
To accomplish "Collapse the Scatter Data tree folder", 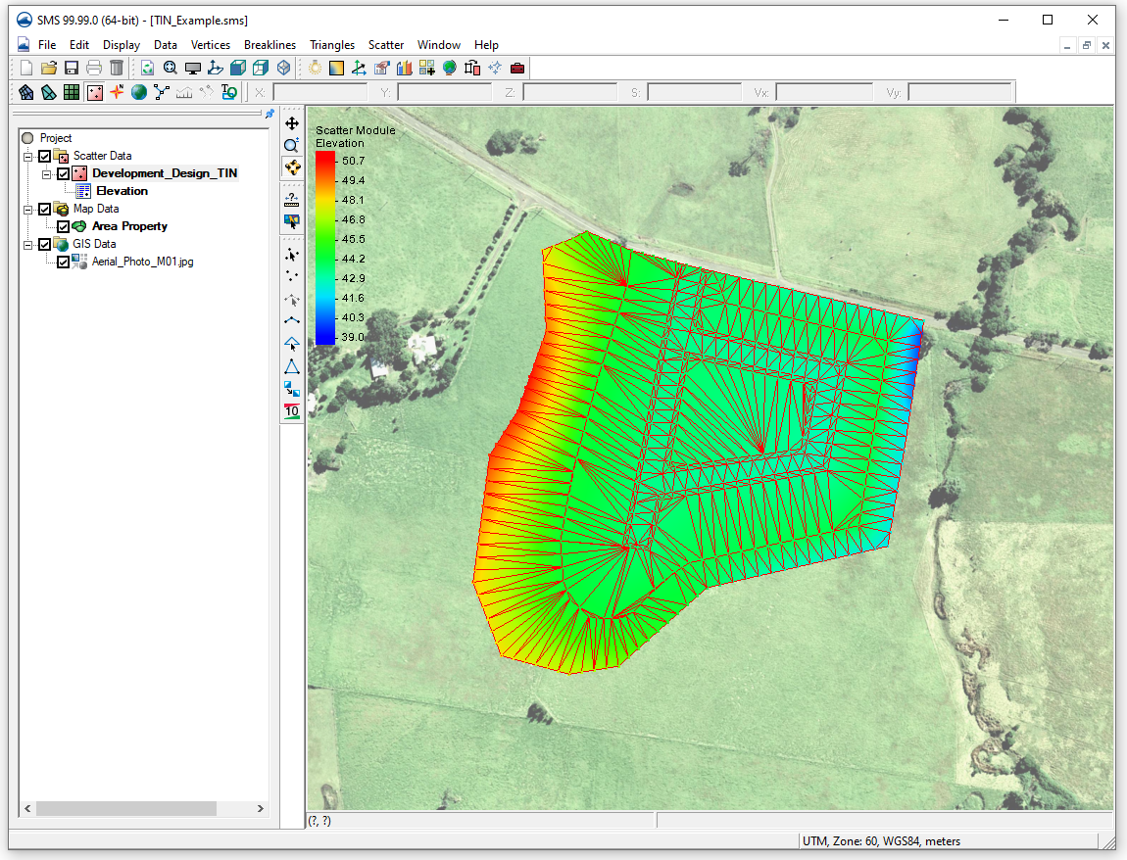I will coord(28,156).
